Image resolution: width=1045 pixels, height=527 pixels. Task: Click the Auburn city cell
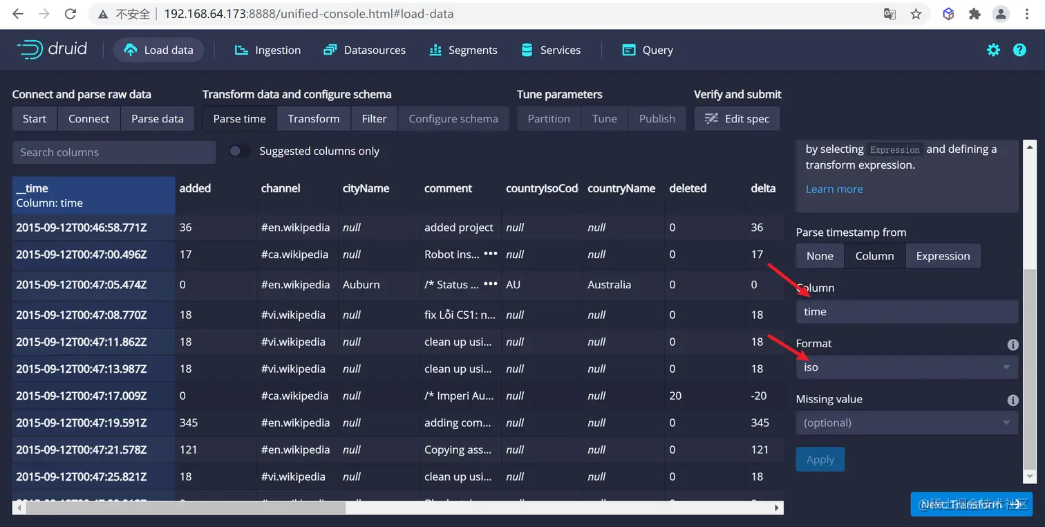click(379, 284)
